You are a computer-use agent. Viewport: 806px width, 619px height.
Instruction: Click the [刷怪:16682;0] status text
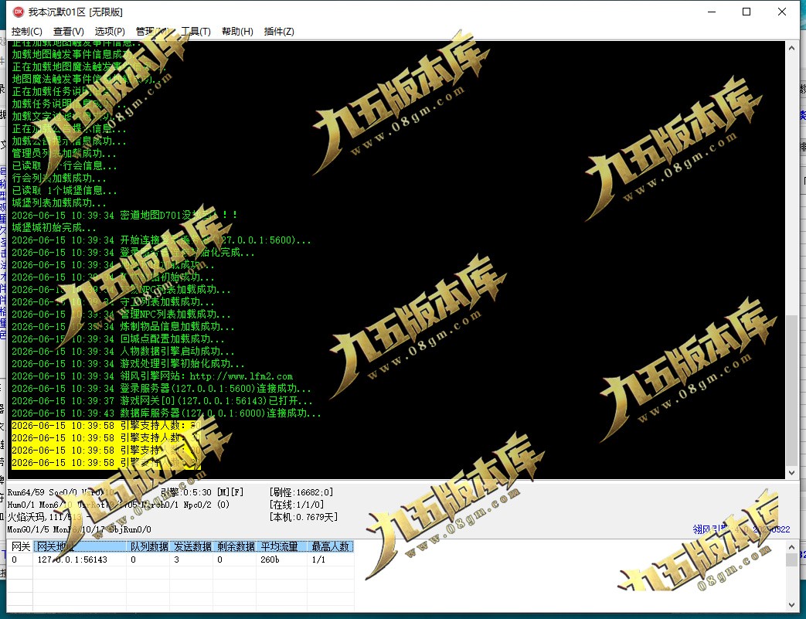coord(301,492)
